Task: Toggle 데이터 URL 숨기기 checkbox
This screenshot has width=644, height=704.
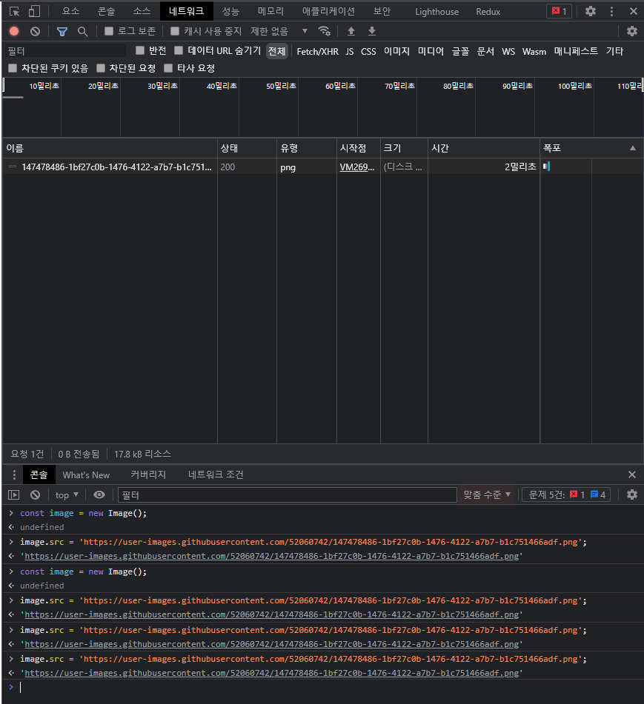Action: tap(179, 50)
